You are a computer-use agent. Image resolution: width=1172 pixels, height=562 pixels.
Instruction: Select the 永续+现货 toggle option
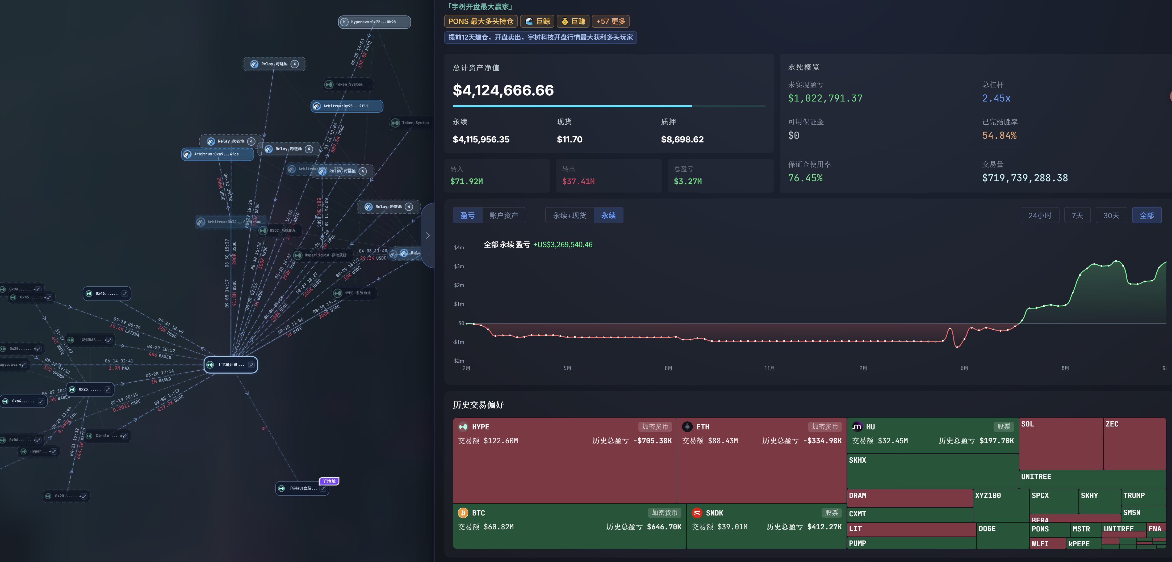pyautogui.click(x=569, y=215)
